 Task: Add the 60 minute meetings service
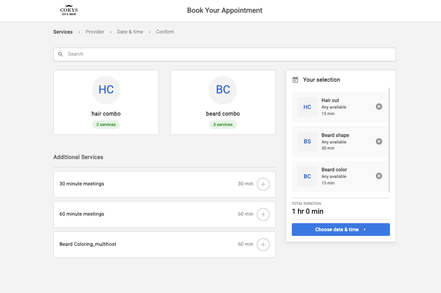(263, 214)
